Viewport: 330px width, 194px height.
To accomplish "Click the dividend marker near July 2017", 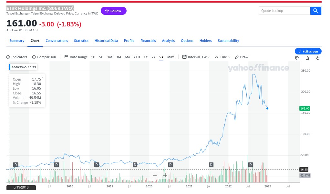I will pyautogui.click(x=57, y=165).
